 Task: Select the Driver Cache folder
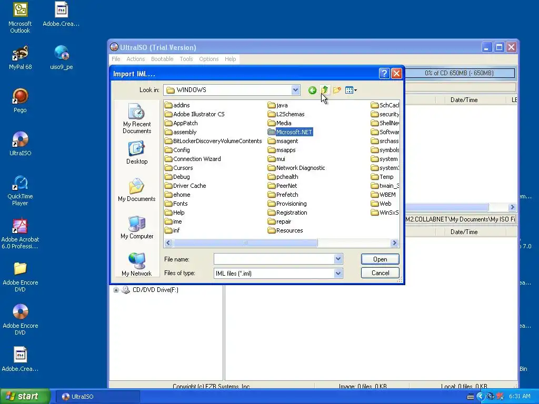pos(185,186)
